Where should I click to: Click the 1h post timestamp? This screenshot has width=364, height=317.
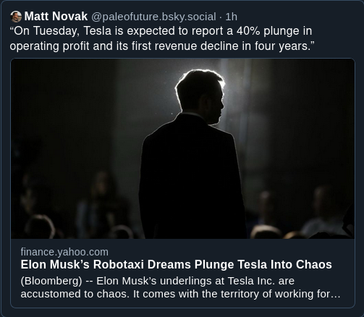pyautogui.click(x=231, y=17)
